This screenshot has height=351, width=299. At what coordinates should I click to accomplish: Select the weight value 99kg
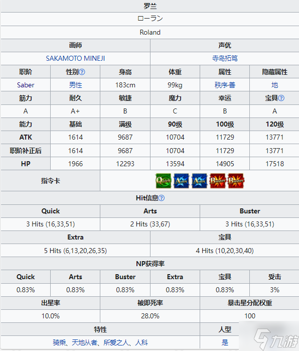pos(175,85)
